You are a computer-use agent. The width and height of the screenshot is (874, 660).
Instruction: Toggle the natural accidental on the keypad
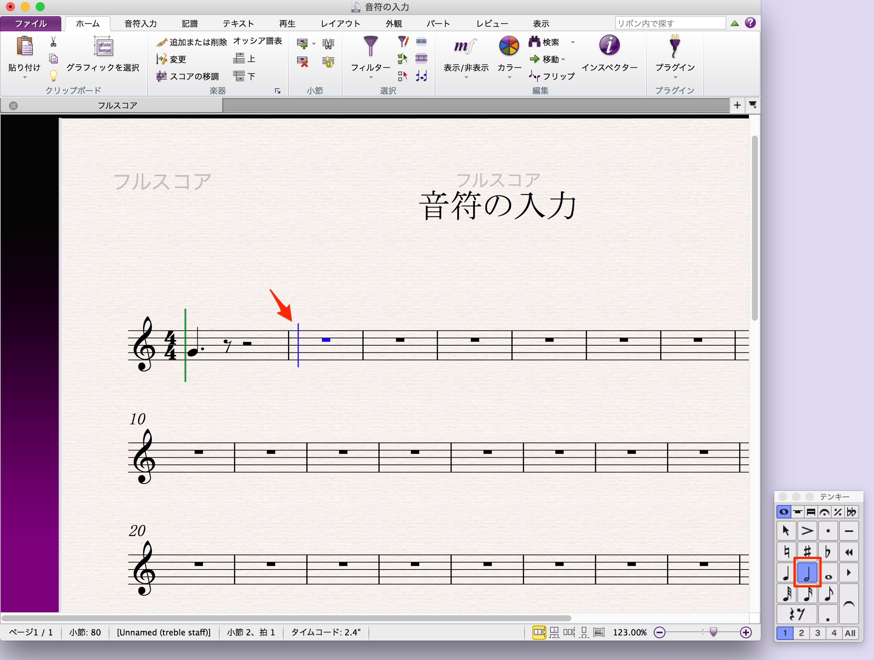coord(786,552)
